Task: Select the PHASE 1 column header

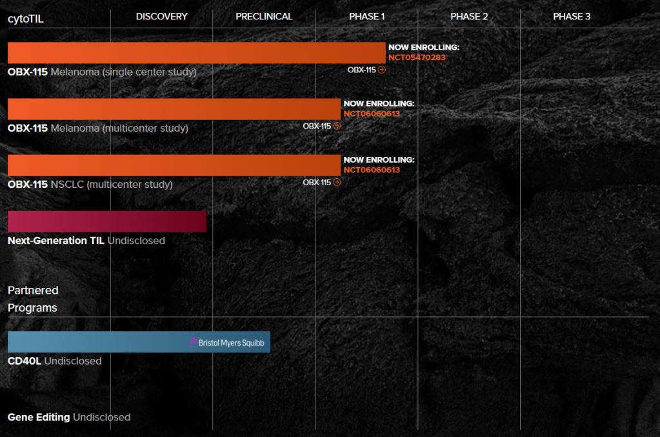Action: pyautogui.click(x=366, y=16)
